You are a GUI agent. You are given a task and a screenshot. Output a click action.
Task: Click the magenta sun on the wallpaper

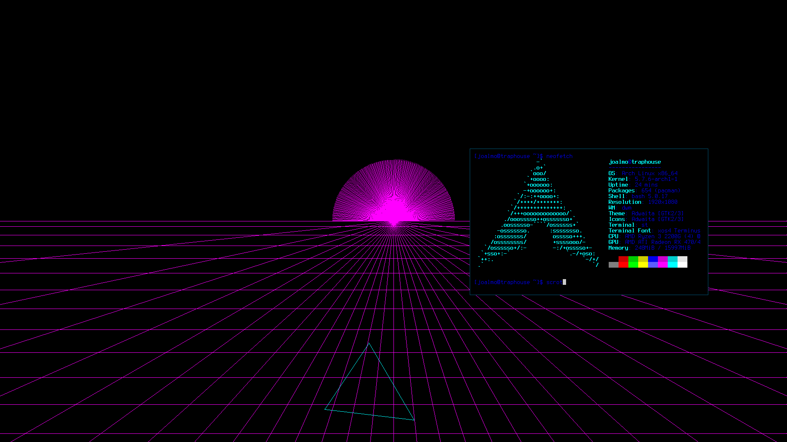coord(393,196)
